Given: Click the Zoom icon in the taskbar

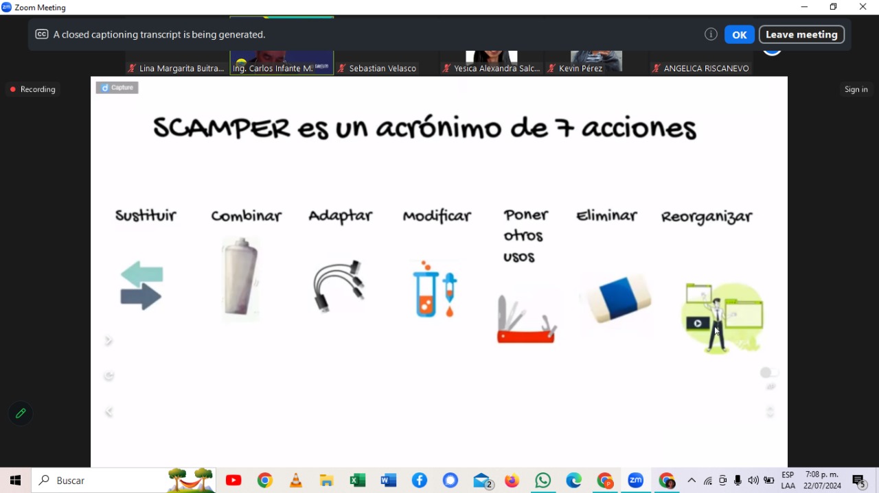Looking at the screenshot, I should pos(636,481).
